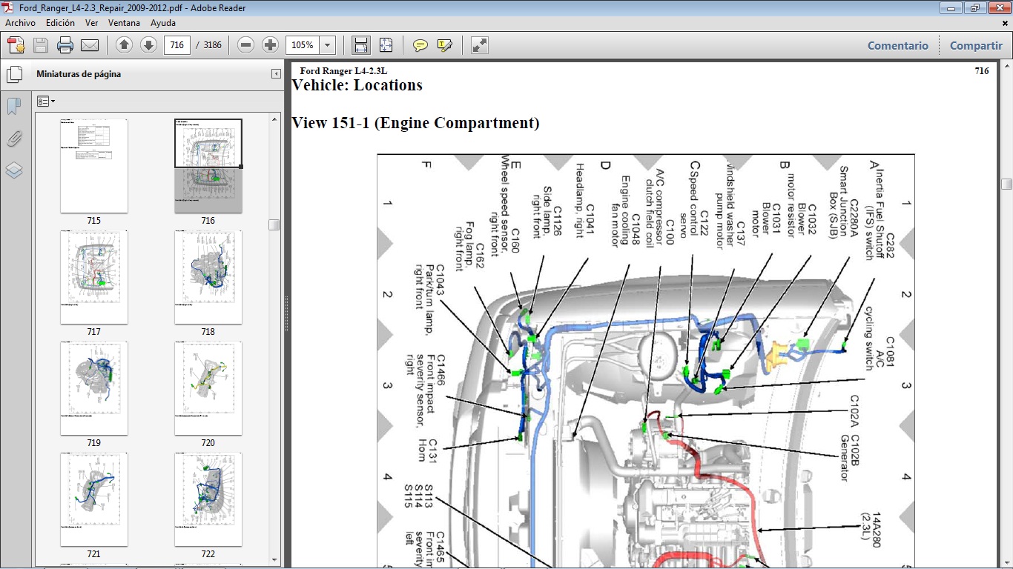Click the thumbnails panel scrollbar thumb
This screenshot has height=569, width=1013.
[x=274, y=225]
